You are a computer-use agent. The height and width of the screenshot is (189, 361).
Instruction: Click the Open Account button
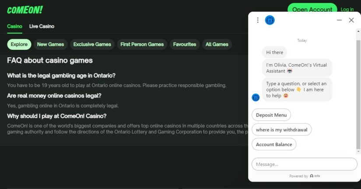(x=312, y=9)
